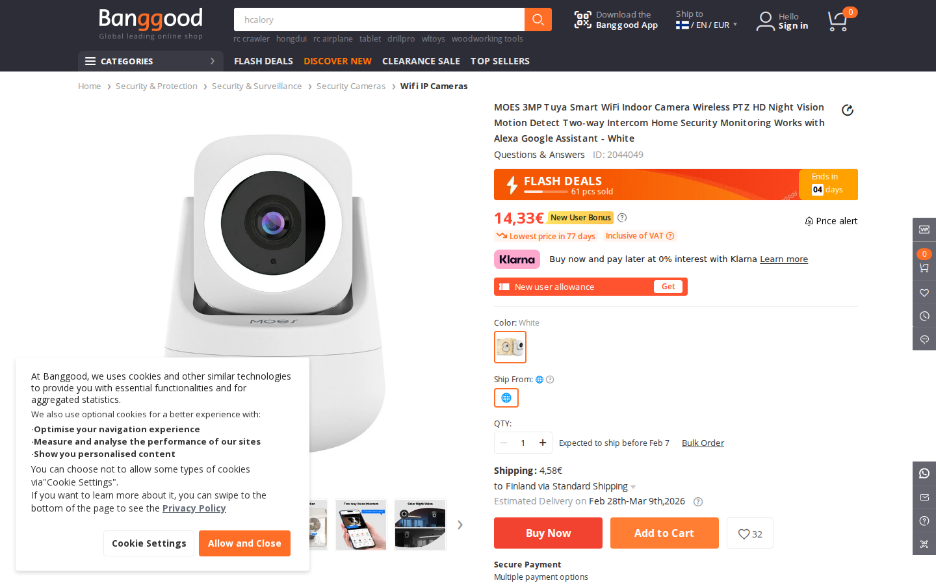
Task: Select the night vision product thumbnail
Action: coord(420,525)
